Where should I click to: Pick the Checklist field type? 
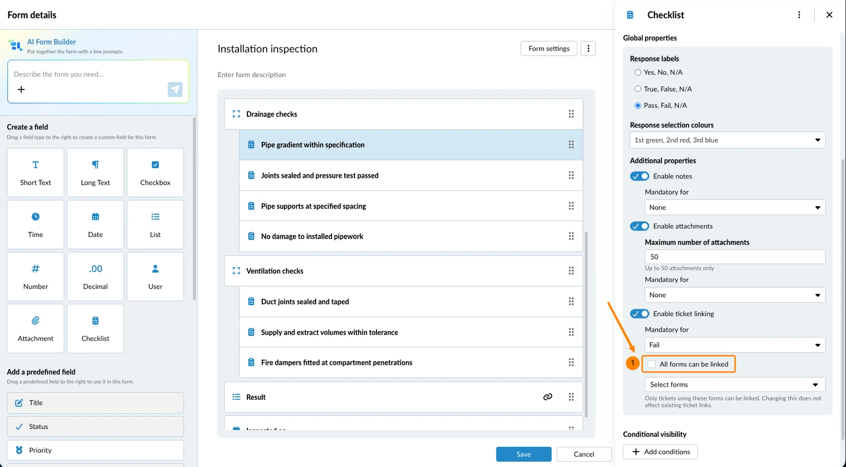95,328
